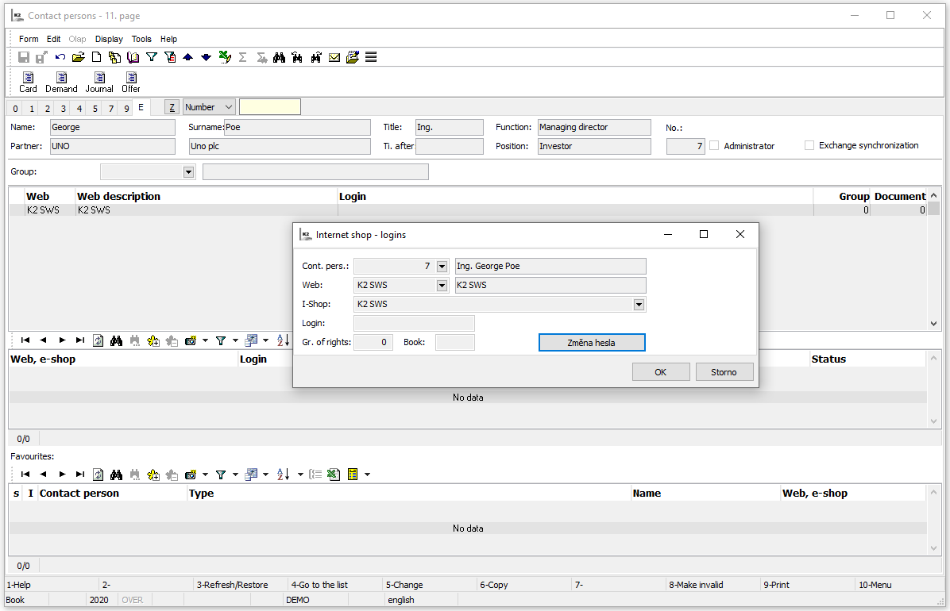Click the Excel export icon in Favourites toolbar

point(334,475)
